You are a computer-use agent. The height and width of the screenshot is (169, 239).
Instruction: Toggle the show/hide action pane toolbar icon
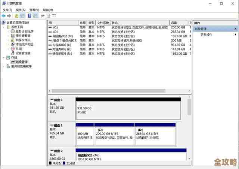click(35, 16)
